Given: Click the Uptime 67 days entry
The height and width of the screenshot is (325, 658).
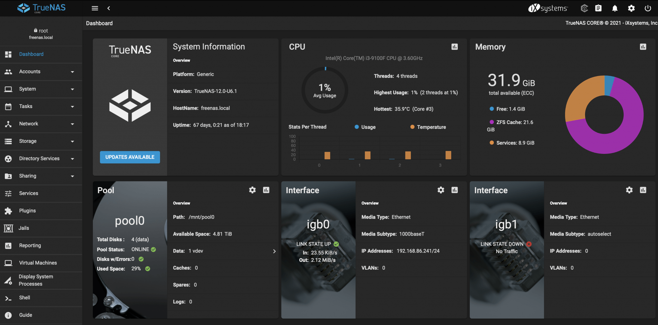Looking at the screenshot, I should click(211, 125).
